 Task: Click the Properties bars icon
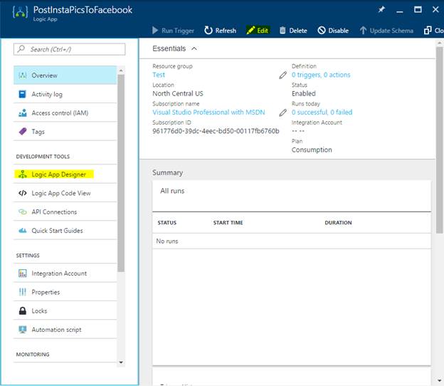(x=22, y=292)
